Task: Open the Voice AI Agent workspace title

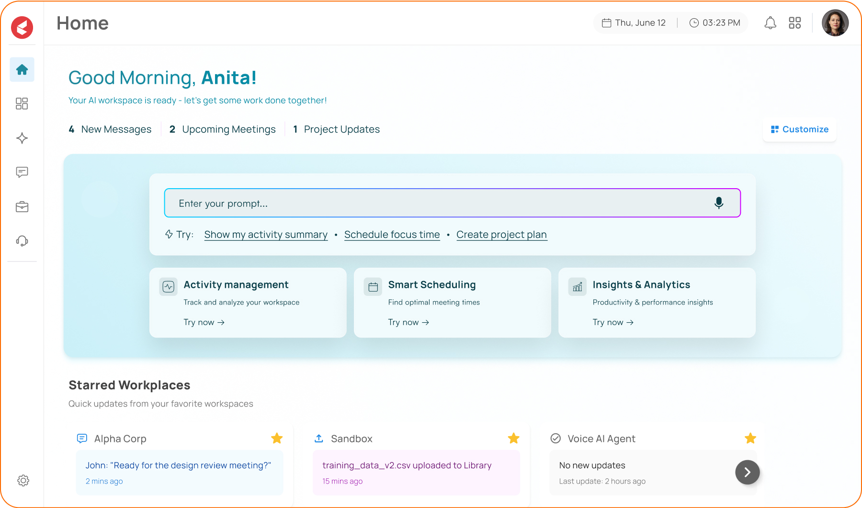Action: pyautogui.click(x=601, y=439)
